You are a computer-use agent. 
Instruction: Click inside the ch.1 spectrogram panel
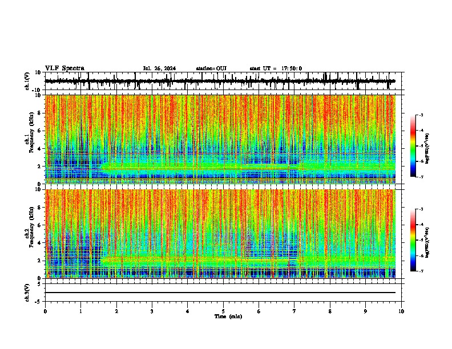pyautogui.click(x=220, y=139)
